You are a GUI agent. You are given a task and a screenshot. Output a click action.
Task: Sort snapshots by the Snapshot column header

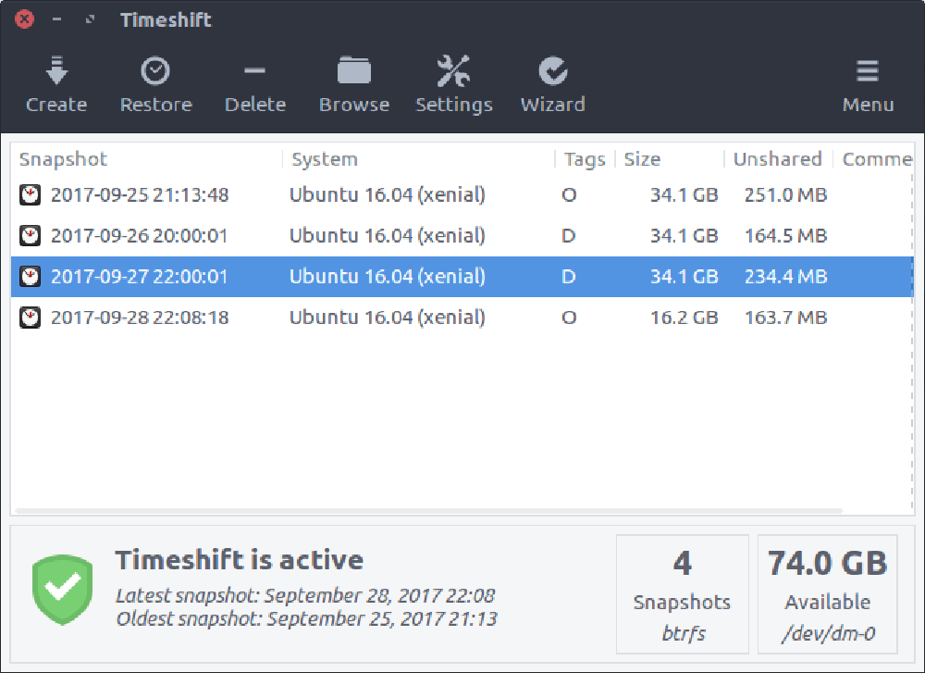[x=62, y=159]
